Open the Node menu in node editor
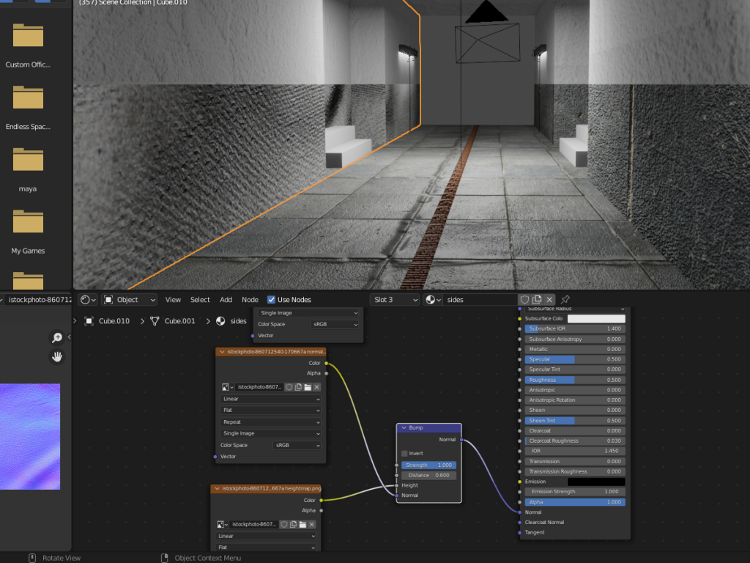750x563 pixels. tap(250, 300)
